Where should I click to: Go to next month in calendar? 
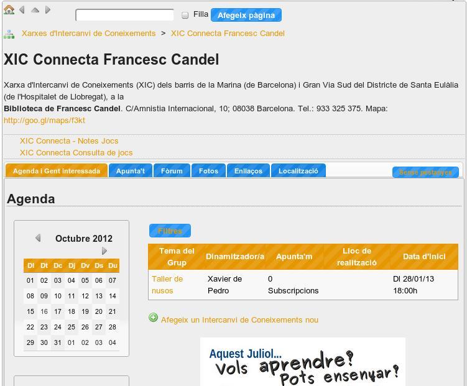104,250
